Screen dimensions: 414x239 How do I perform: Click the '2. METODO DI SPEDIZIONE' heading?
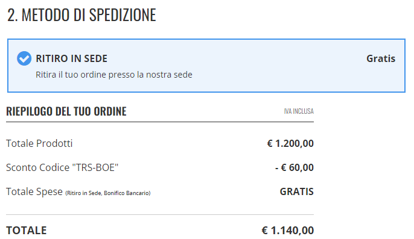[x=81, y=15]
